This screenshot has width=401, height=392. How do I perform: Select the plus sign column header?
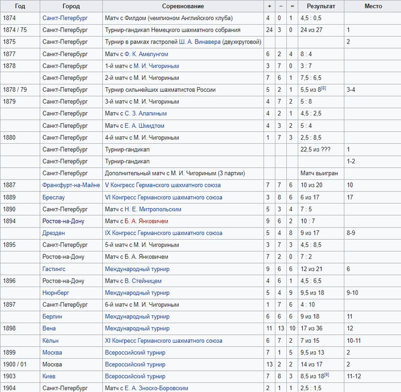coord(269,6)
